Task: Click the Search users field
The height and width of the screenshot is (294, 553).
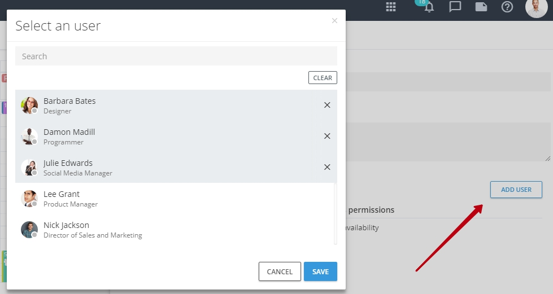Action: click(176, 56)
